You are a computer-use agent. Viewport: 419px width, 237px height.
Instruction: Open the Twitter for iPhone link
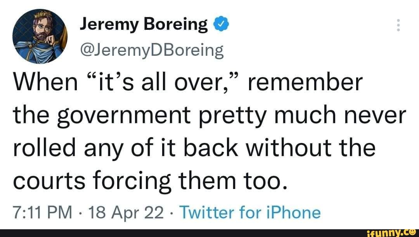(252, 212)
